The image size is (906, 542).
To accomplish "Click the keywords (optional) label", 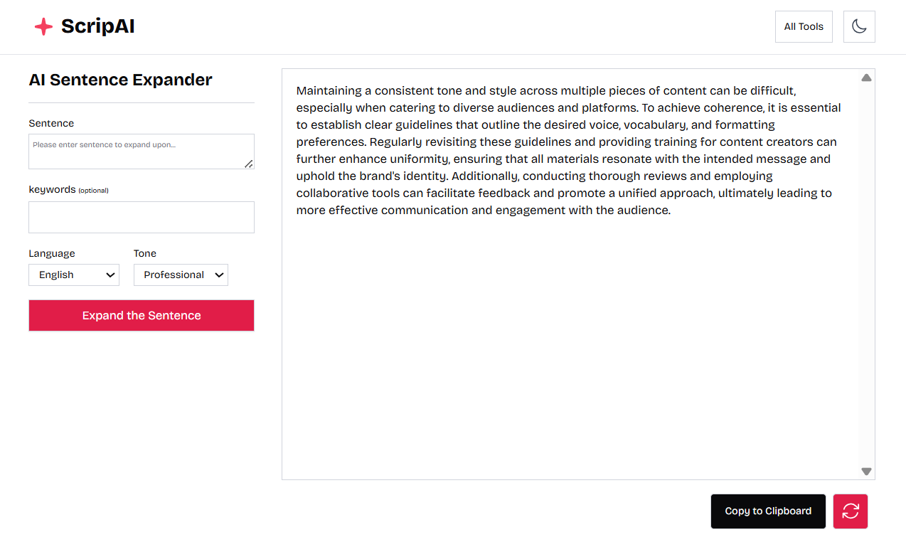I will pyautogui.click(x=68, y=190).
